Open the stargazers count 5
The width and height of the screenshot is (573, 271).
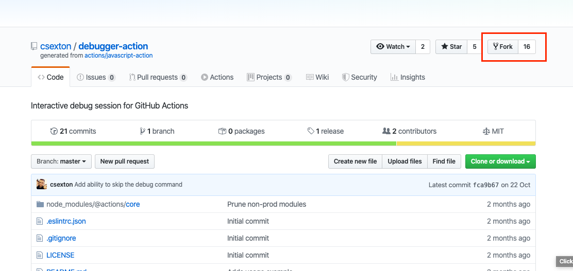pos(475,47)
